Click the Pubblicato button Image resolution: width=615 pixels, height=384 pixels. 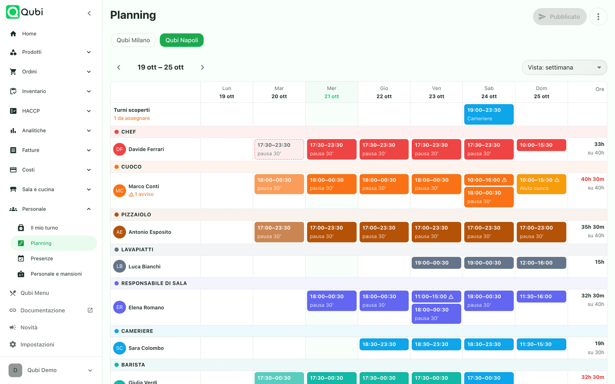point(560,17)
